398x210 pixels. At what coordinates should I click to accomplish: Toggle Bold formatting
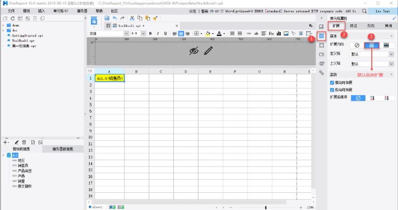pyautogui.click(x=150, y=34)
